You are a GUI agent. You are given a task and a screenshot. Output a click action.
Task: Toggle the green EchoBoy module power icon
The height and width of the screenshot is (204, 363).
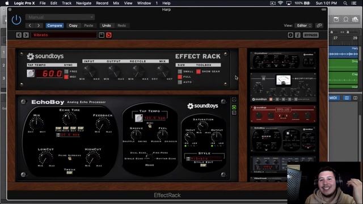[234, 107]
